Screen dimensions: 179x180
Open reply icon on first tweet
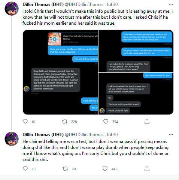(x=25, y=121)
